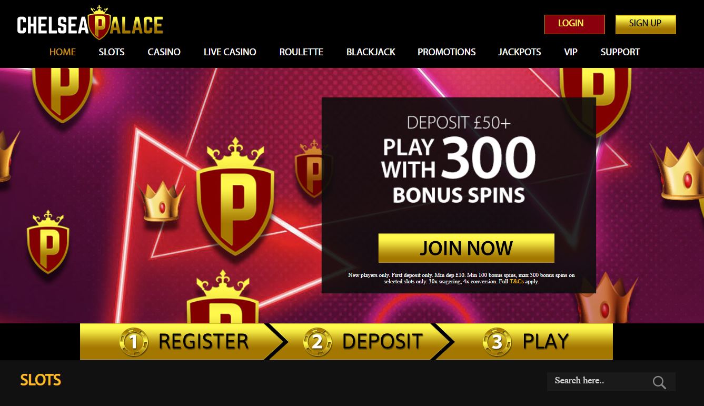Select LIVE CASINO in navigation

tap(230, 52)
